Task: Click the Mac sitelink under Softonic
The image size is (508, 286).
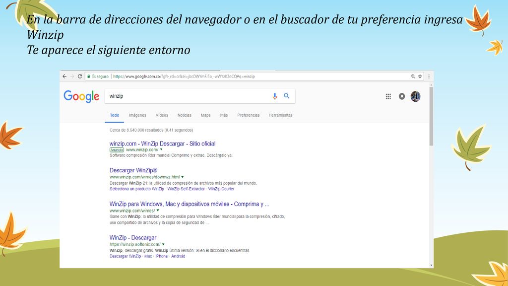Action: point(148,256)
